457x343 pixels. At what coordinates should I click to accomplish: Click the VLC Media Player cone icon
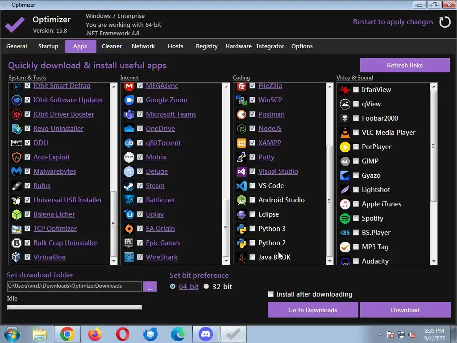coord(345,133)
